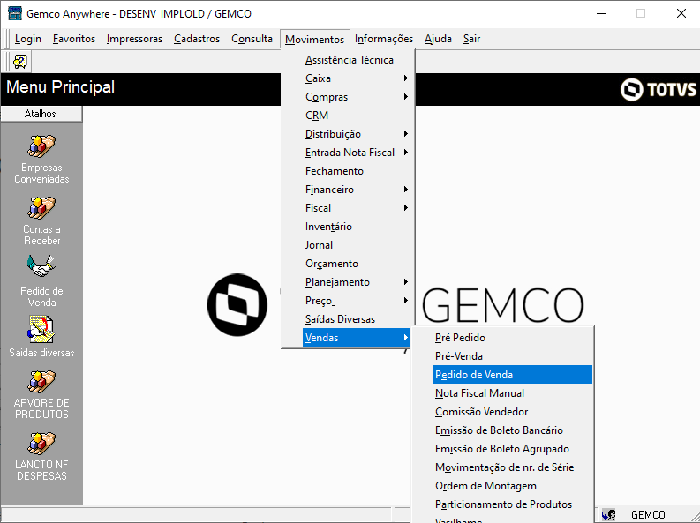The width and height of the screenshot is (700, 523).
Task: Open the Login menu
Action: coord(28,39)
